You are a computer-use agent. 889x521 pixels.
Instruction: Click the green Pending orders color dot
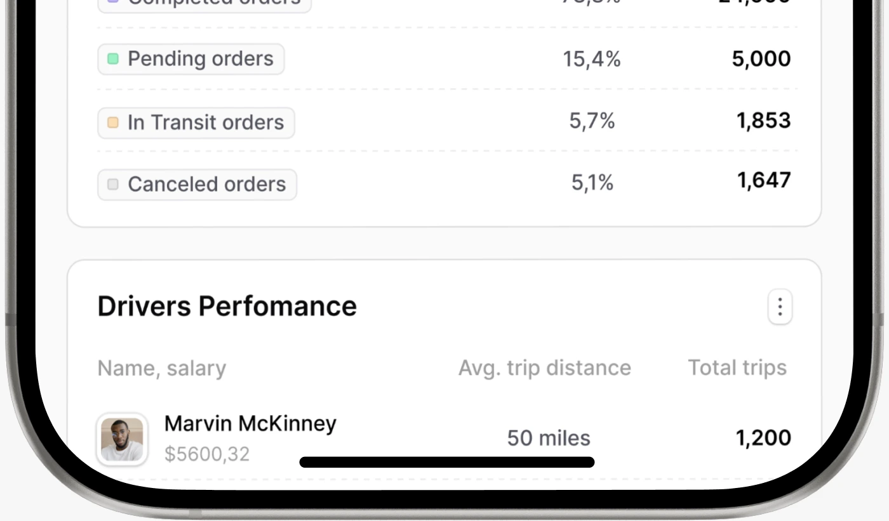point(113,59)
